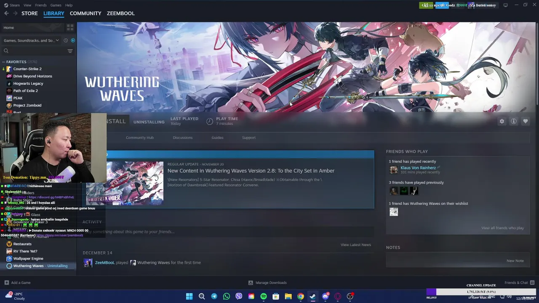Screen dimensions: 539x303
Task: Open Telegram from taskbar
Action: [214, 296]
